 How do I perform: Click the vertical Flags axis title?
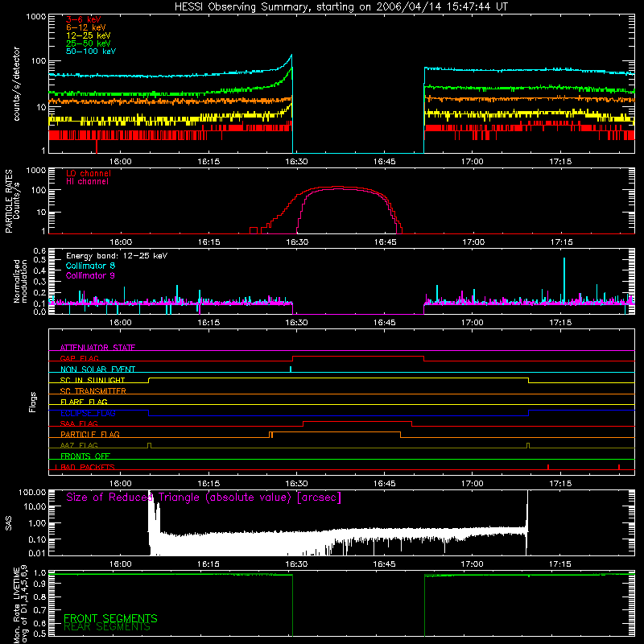[x=33, y=402]
